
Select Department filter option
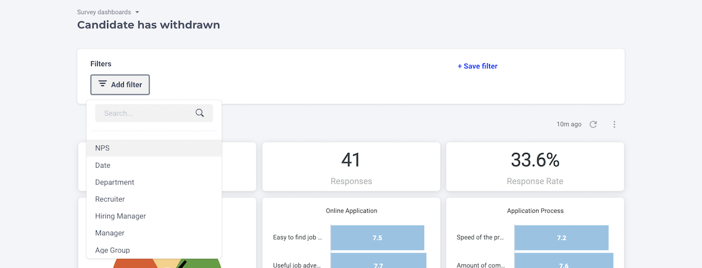tap(154, 182)
